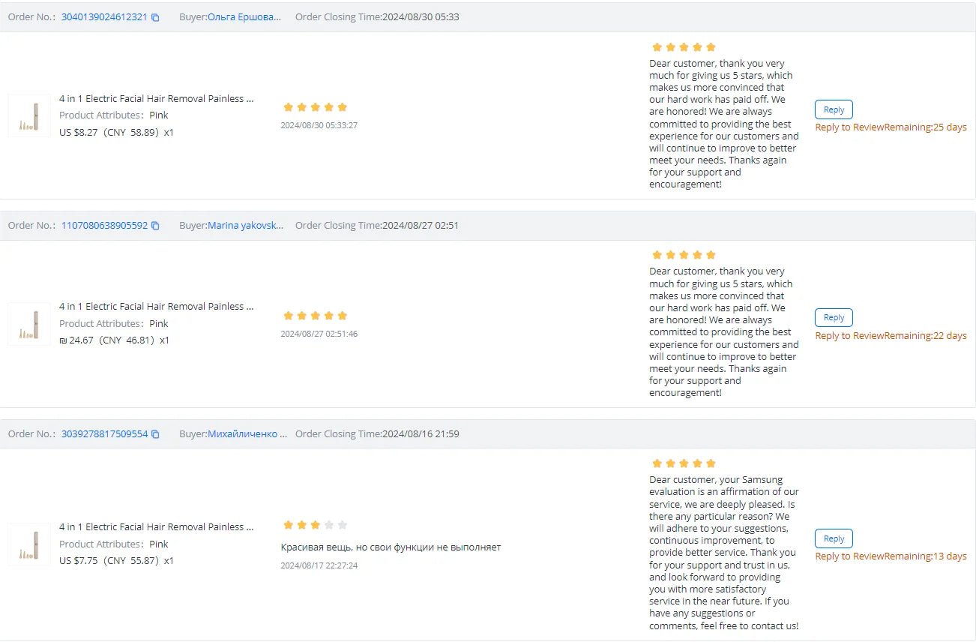
Task: Open order number 1107080638905592 link
Action: pos(104,225)
